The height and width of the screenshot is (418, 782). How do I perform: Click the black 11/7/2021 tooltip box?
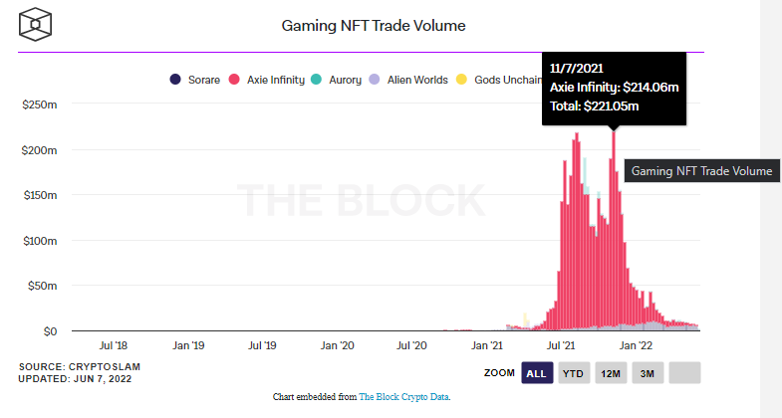(x=615, y=88)
